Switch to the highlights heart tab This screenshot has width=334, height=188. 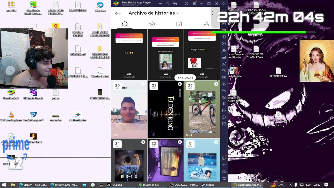[x=152, y=24]
